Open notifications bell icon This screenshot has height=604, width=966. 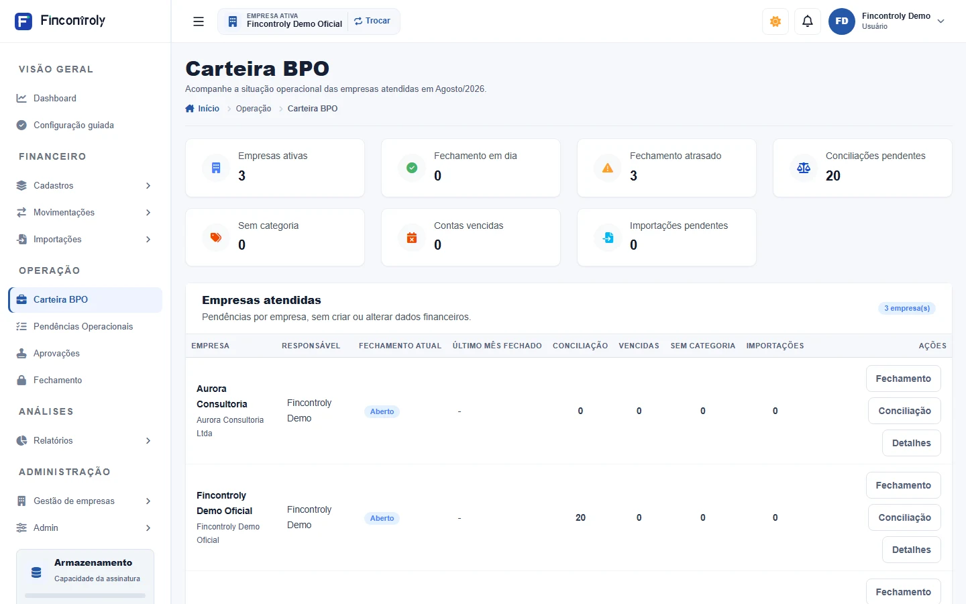point(808,21)
